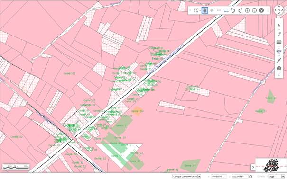The image size is (287, 179).
Task: Open the print tool in side toolbar
Action: click(x=279, y=51)
